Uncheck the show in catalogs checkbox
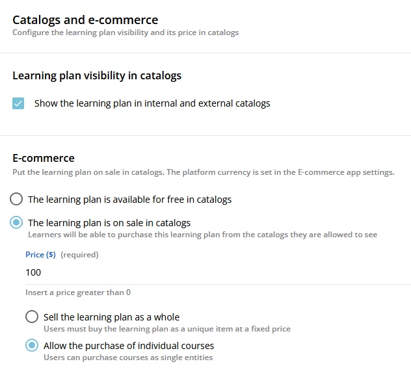Screen dimensions: 411x377 click(18, 103)
